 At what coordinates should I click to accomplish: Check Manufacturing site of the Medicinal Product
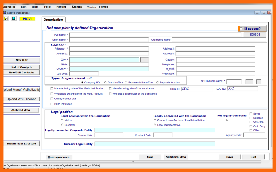coord(52,89)
